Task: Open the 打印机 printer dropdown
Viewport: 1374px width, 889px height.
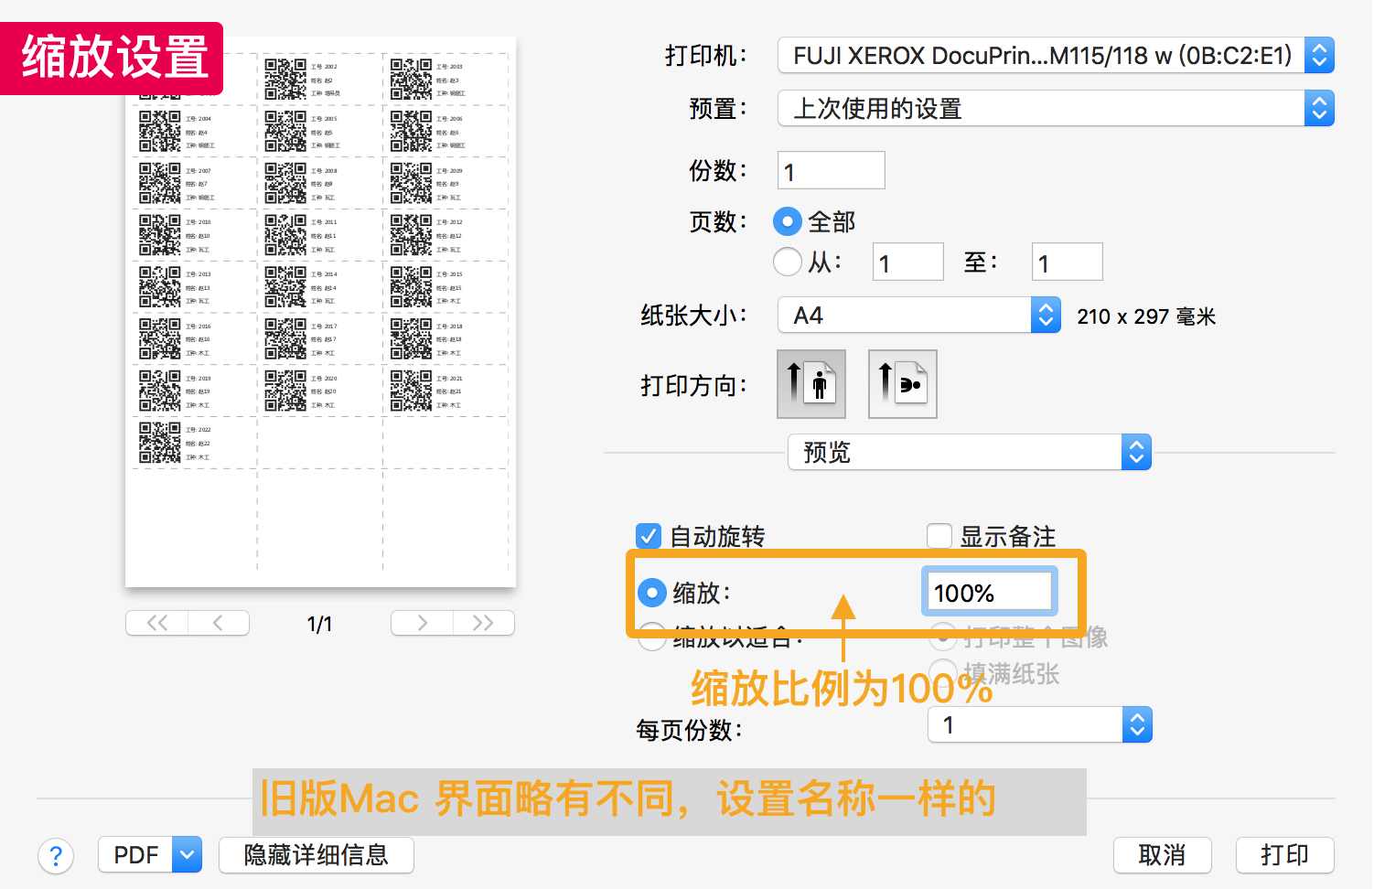Action: click(1056, 56)
